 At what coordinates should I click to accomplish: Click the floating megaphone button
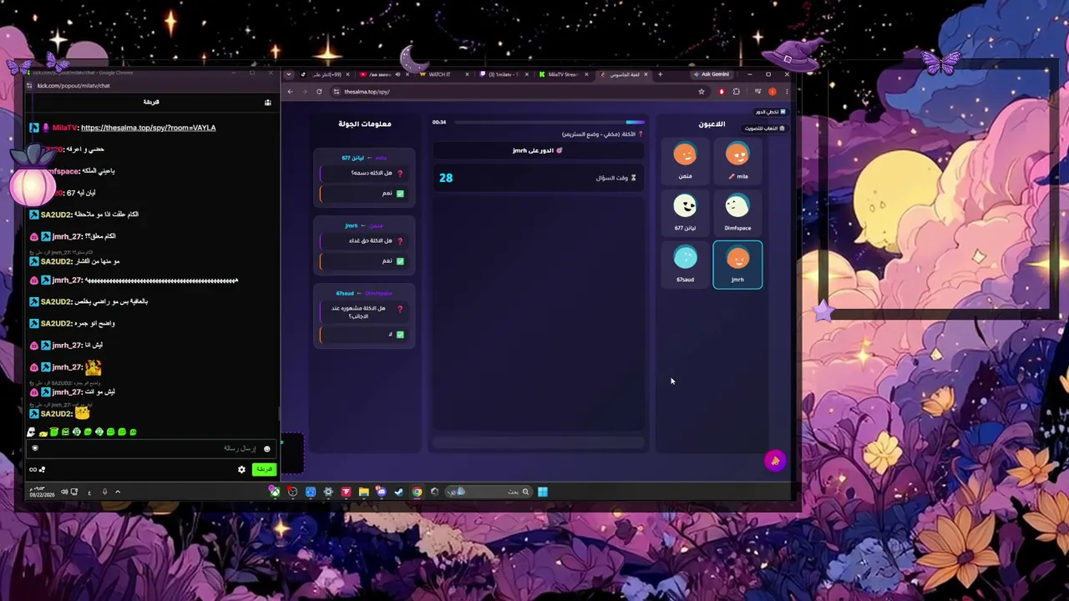(775, 461)
